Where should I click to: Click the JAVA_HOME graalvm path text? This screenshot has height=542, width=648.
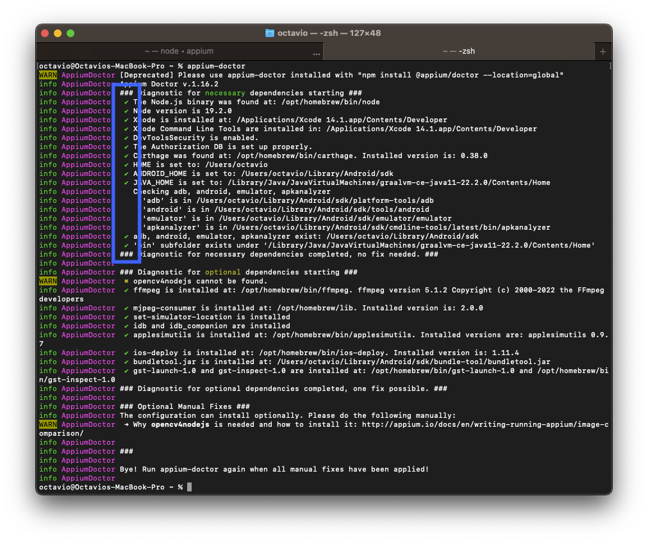click(389, 182)
